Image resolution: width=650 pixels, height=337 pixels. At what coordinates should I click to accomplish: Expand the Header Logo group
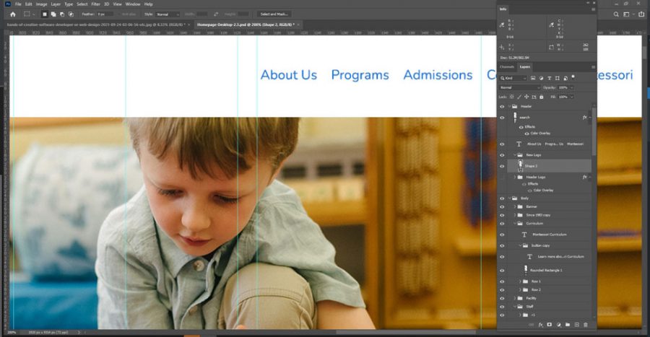click(x=515, y=178)
